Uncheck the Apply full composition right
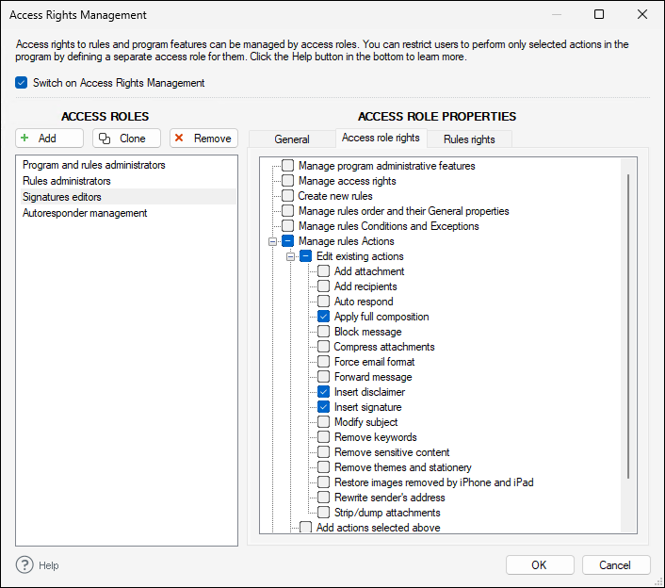 coord(323,317)
